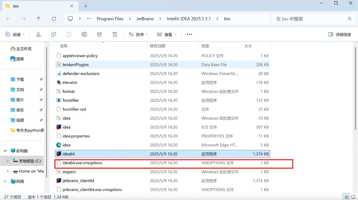Open Downloads (下载) in sidebar
This screenshot has width=358, height=200.
(x=17, y=79)
